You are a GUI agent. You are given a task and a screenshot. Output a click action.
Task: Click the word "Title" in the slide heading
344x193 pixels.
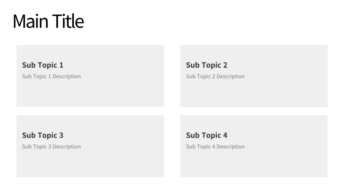[68, 21]
